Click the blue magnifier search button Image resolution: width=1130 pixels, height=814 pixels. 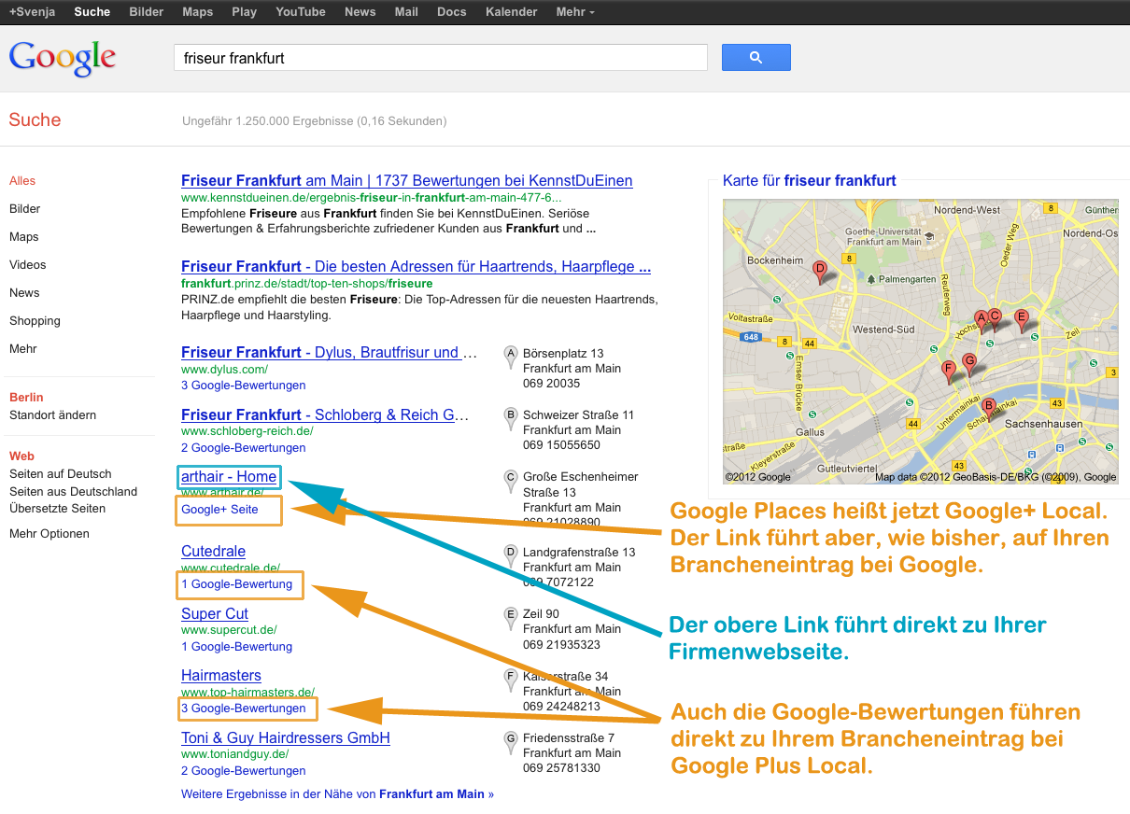(x=756, y=58)
